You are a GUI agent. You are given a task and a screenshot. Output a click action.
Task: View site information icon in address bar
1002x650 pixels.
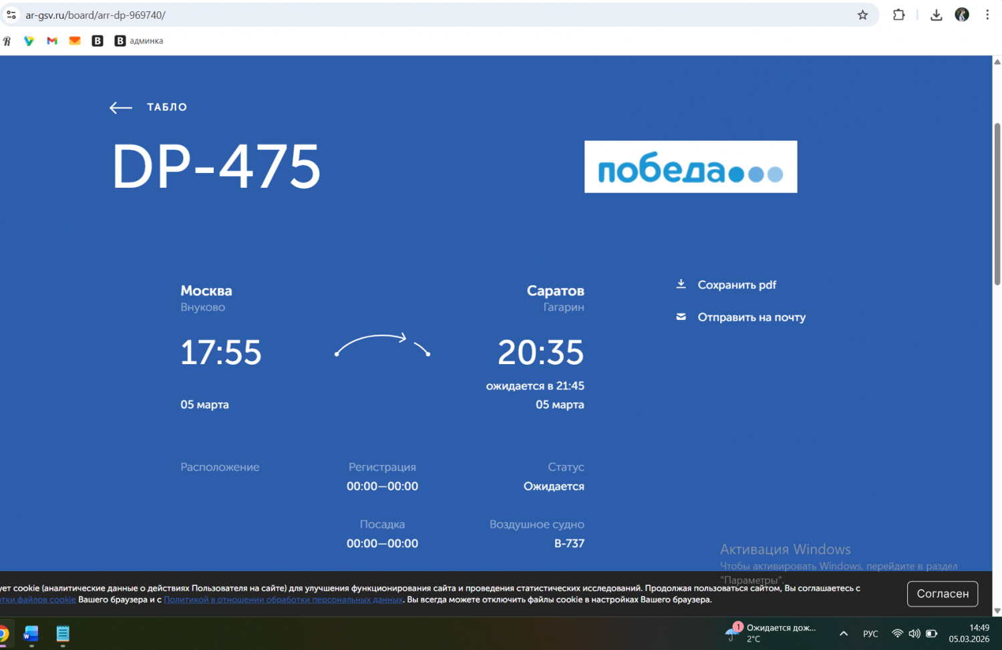11,15
